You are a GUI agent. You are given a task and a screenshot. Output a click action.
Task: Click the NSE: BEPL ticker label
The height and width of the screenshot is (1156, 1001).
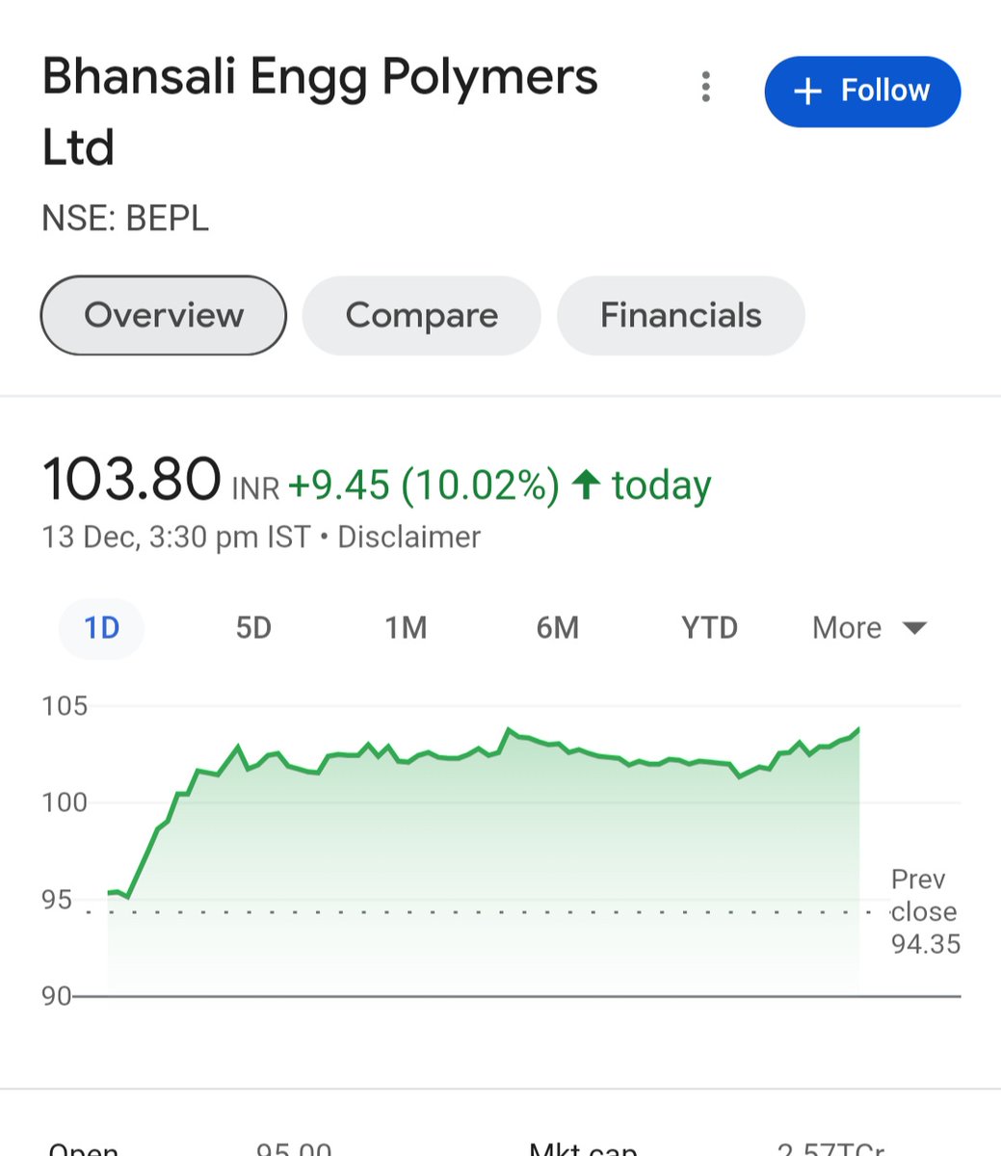[x=125, y=218]
